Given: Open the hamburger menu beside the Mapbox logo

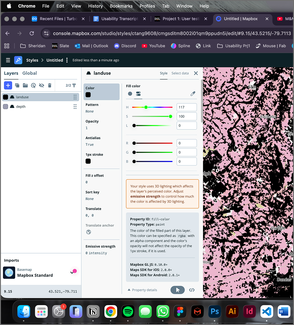Looking at the screenshot, I should [x=8, y=60].
